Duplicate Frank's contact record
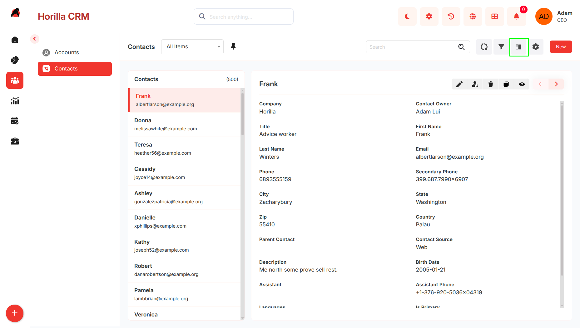This screenshot has width=580, height=328. click(x=506, y=84)
